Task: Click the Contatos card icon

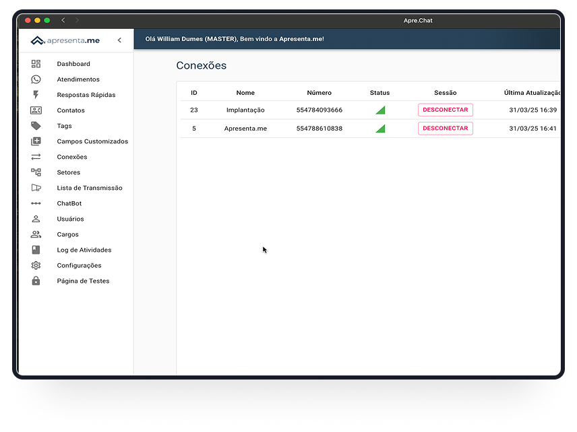Action: pyautogui.click(x=36, y=110)
